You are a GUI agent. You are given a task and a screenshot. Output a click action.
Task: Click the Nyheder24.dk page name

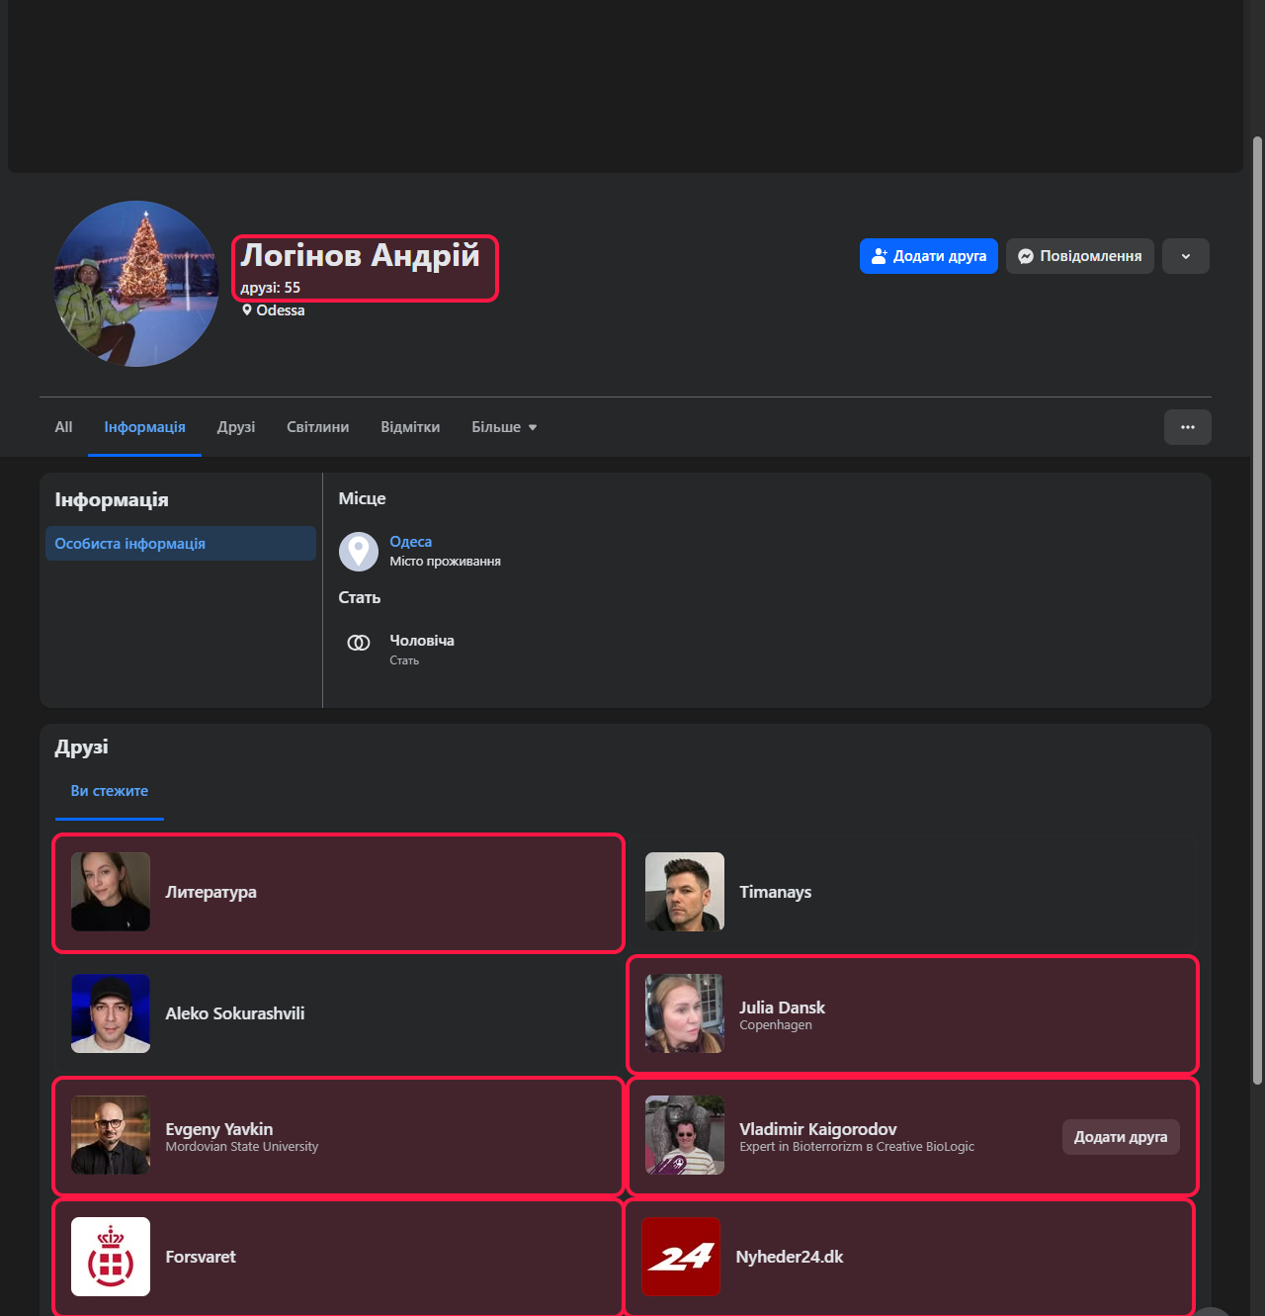tap(790, 1257)
